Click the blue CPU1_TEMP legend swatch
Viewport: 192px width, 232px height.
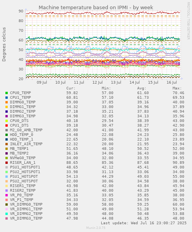(x=7, y=98)
